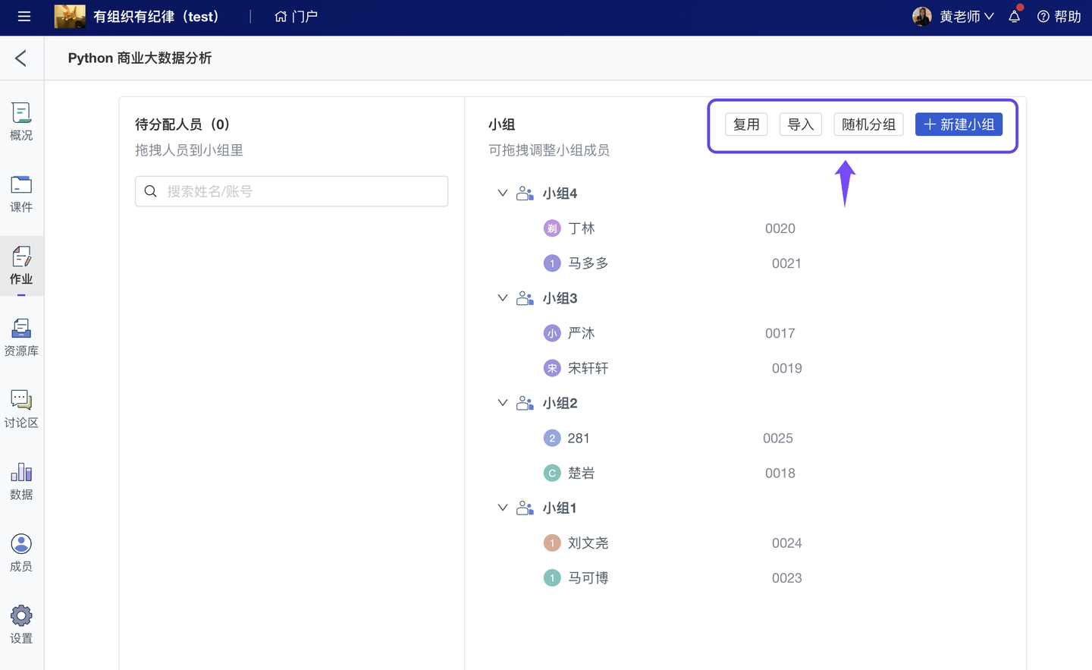Open 作业 homework in sidebar
The image size is (1092, 670).
coord(21,266)
